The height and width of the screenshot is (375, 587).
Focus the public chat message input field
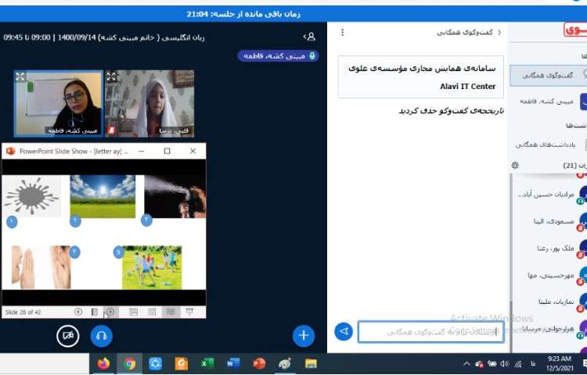tap(431, 332)
